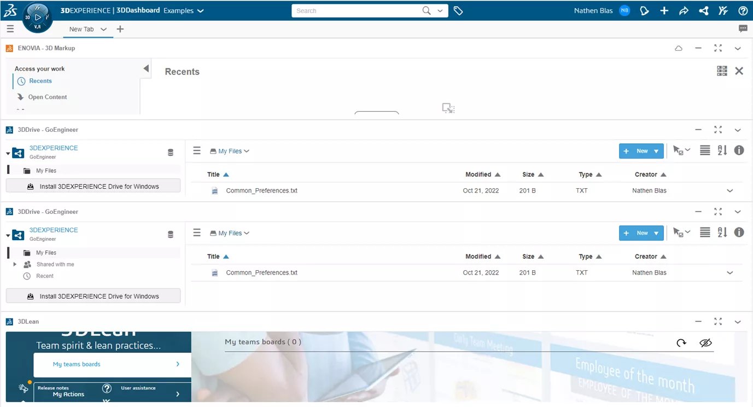Viewport: 753px width, 407px height.
Task: Open My teams boards in 3DLean
Action: [112, 364]
